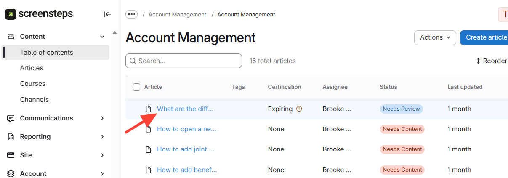Click the Reporting chart icon
The image size is (508, 178).
(x=11, y=137)
